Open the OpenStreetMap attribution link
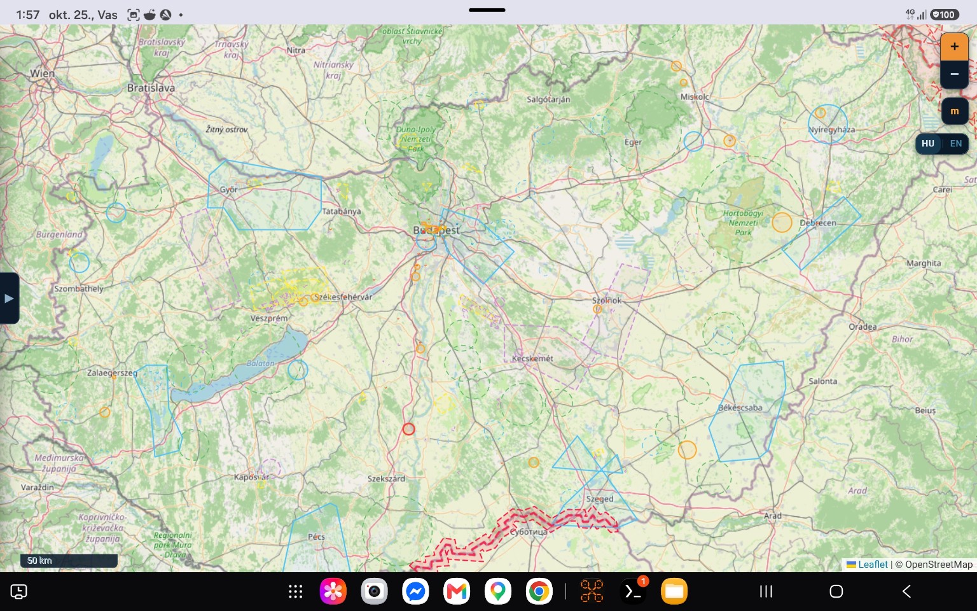Screen dimensions: 977x611 coord(939,565)
